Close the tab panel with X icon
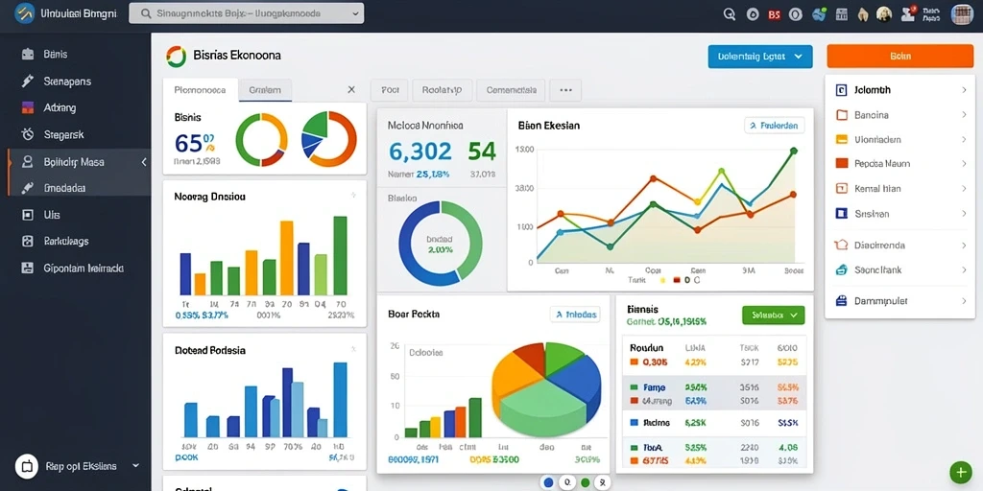This screenshot has width=983, height=491. pos(351,89)
